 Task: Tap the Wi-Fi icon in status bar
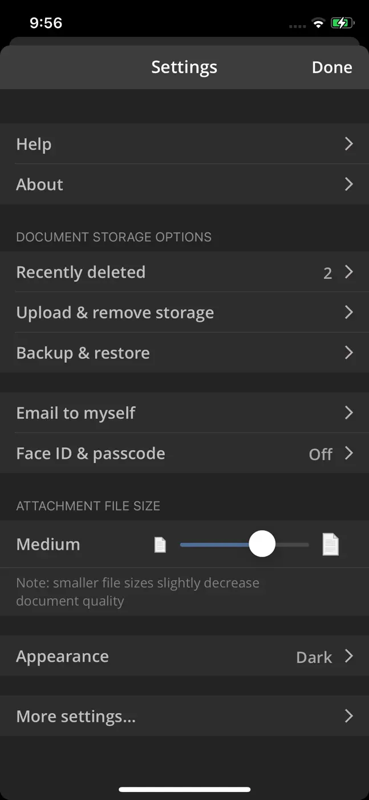[318, 23]
